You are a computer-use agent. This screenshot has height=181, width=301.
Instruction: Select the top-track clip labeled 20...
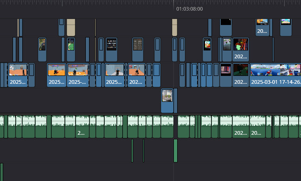click(262, 27)
